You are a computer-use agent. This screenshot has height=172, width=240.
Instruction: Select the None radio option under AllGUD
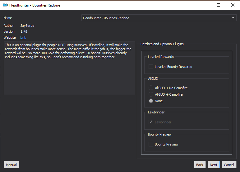[151, 101]
